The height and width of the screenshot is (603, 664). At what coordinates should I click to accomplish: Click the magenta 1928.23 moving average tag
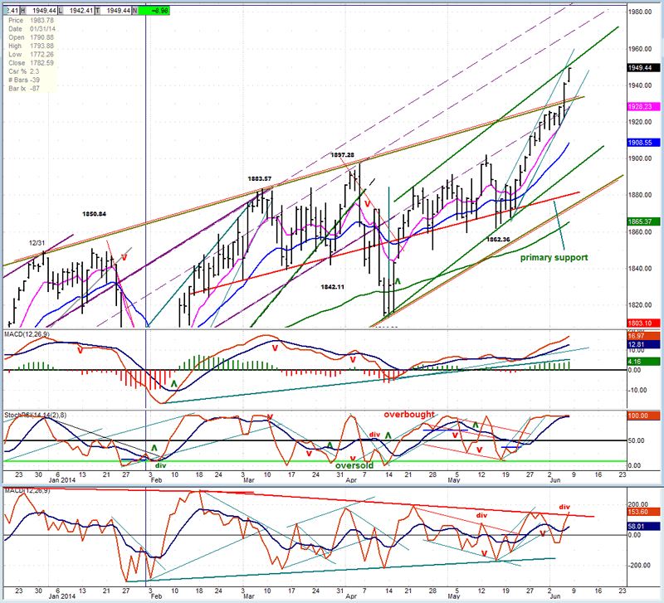pos(643,107)
